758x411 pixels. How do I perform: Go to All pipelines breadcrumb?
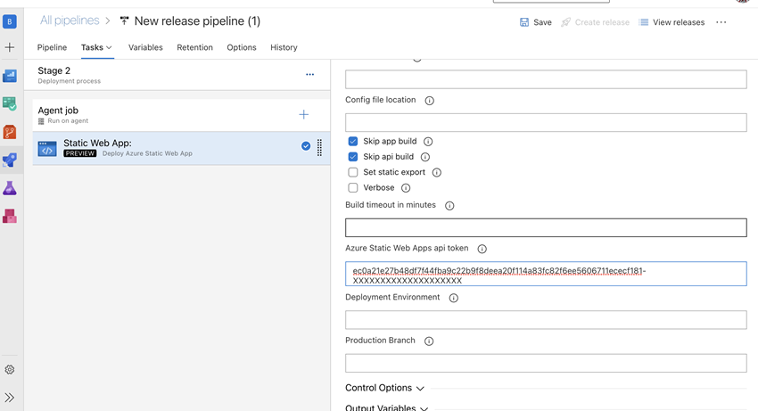pyautogui.click(x=70, y=21)
